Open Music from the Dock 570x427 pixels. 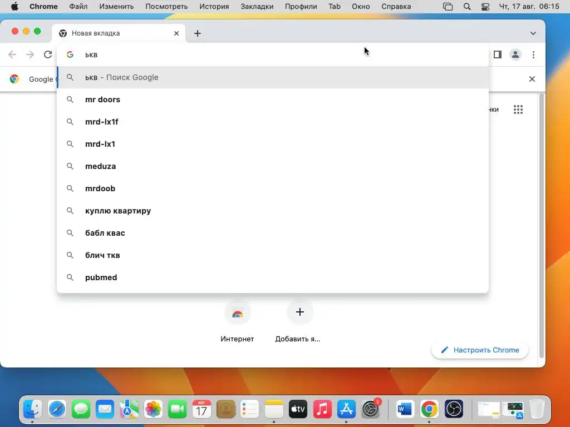tap(322, 409)
